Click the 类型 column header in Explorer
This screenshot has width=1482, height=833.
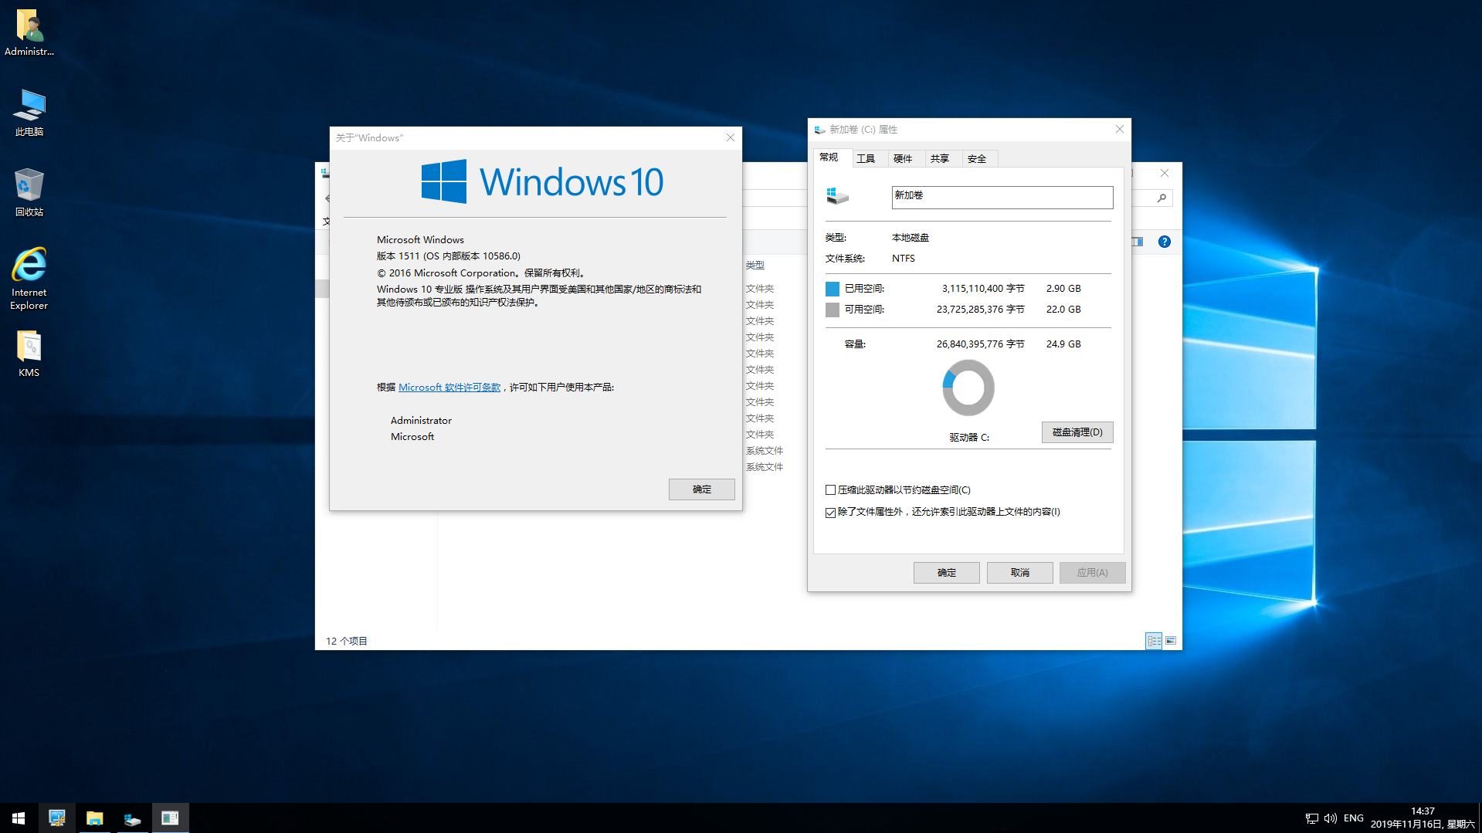pyautogui.click(x=755, y=265)
